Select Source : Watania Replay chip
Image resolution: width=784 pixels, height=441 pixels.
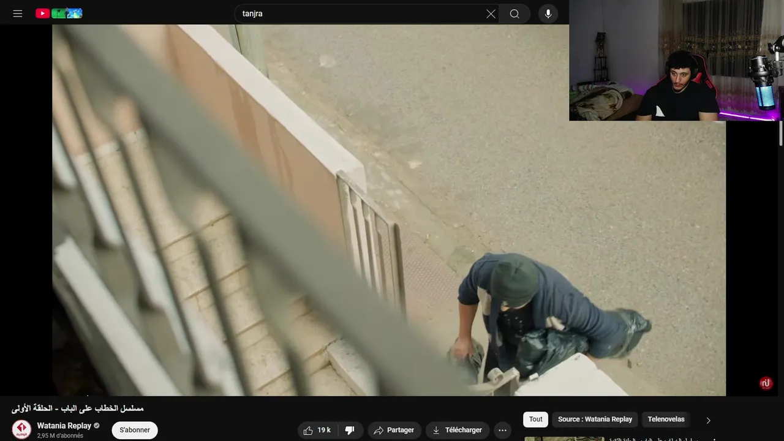tap(595, 420)
